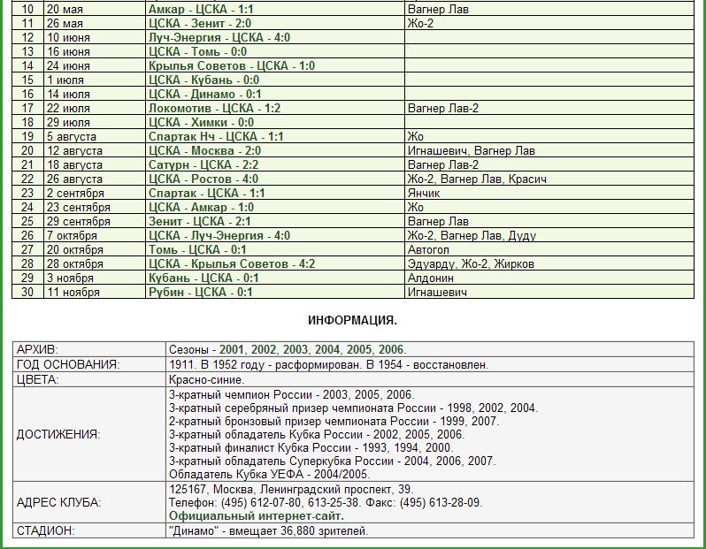Open Крылья Советов - ЦСКА - 1:0 link
The width and height of the screenshot is (706, 549).
232,66
